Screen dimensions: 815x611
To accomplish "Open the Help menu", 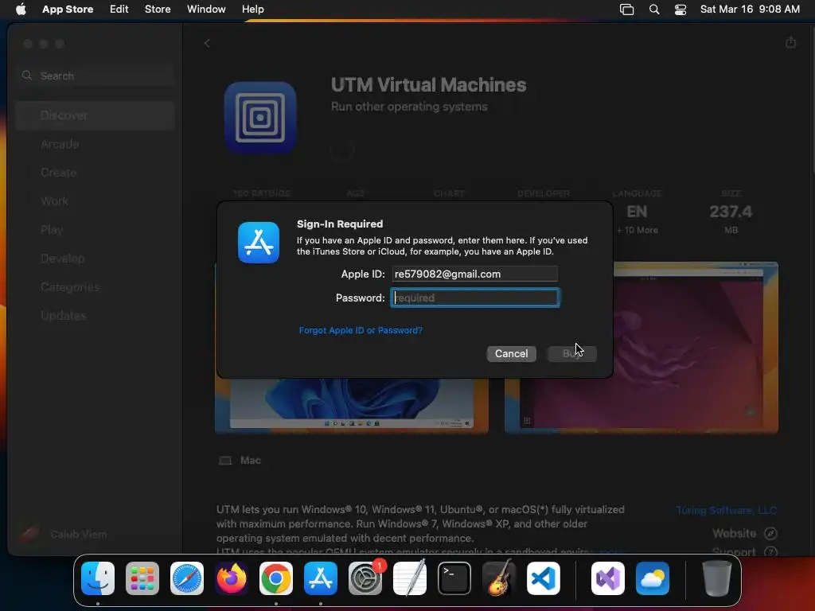I will (253, 9).
